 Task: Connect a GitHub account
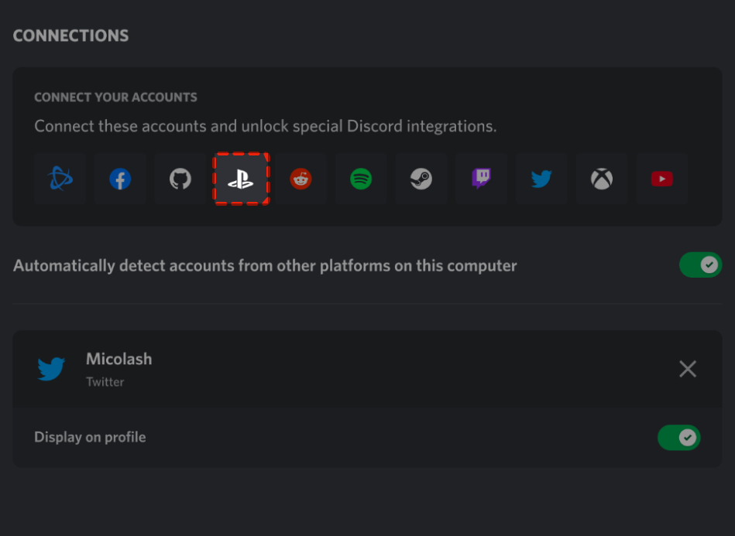(180, 179)
